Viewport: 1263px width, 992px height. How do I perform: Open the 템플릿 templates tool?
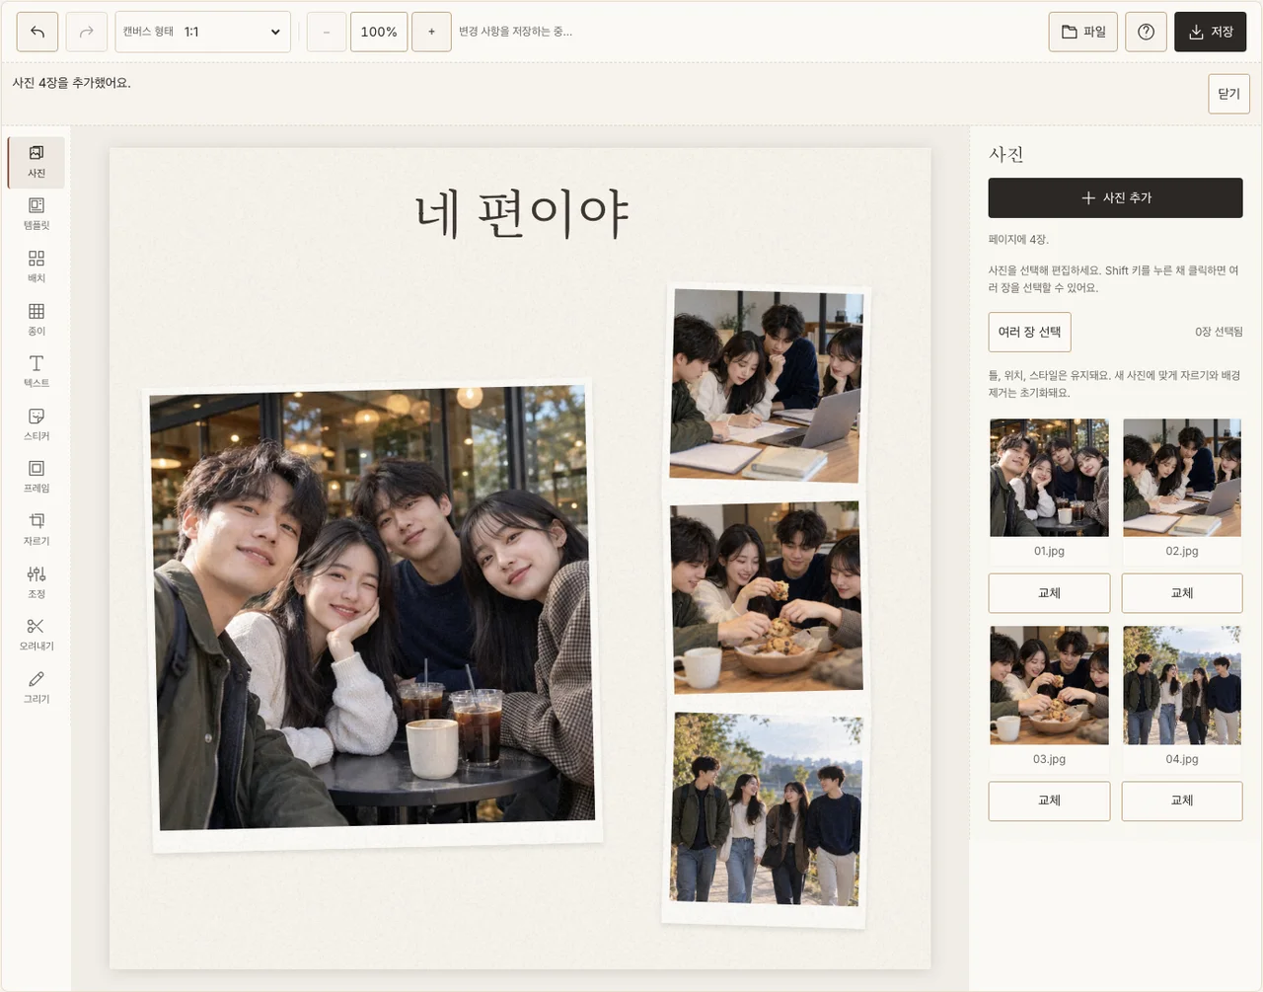37,214
